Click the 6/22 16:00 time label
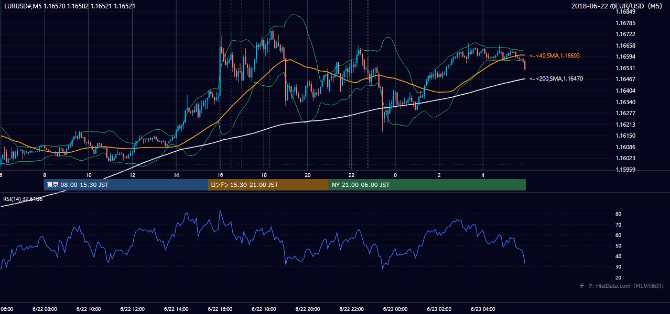 [220, 309]
